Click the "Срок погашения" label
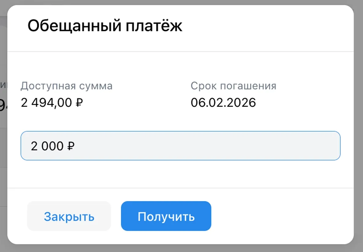Image resolution: width=363 pixels, height=252 pixels. click(x=233, y=86)
